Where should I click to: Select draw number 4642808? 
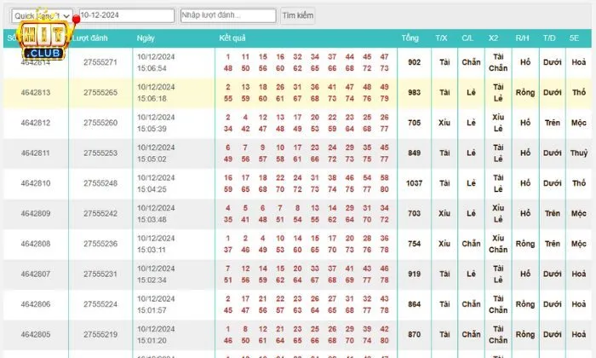click(36, 244)
